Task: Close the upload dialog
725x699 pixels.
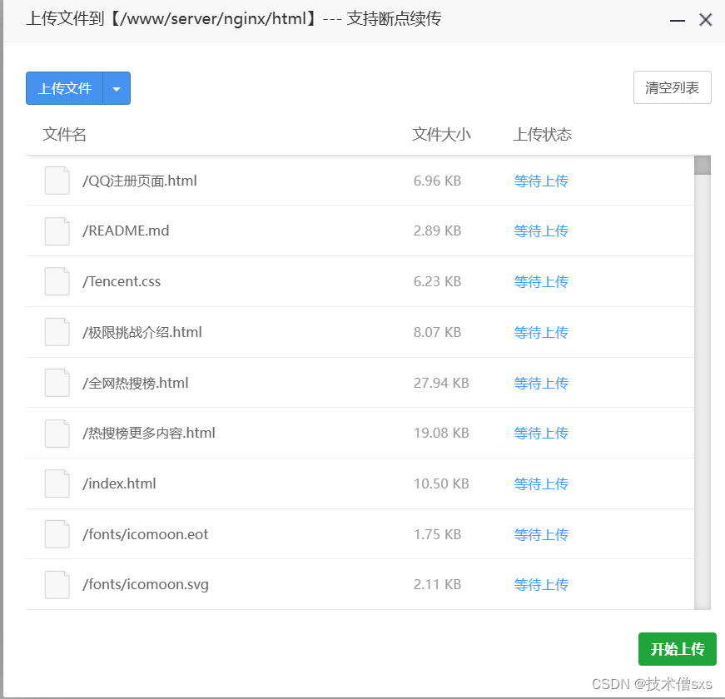Action: 706,20
